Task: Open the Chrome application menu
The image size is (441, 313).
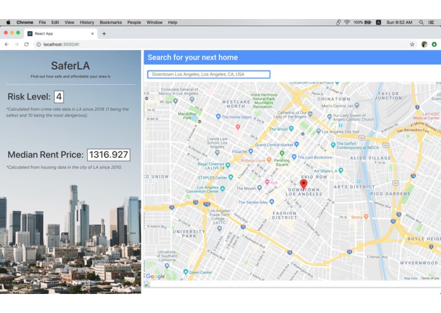Action: [25, 22]
